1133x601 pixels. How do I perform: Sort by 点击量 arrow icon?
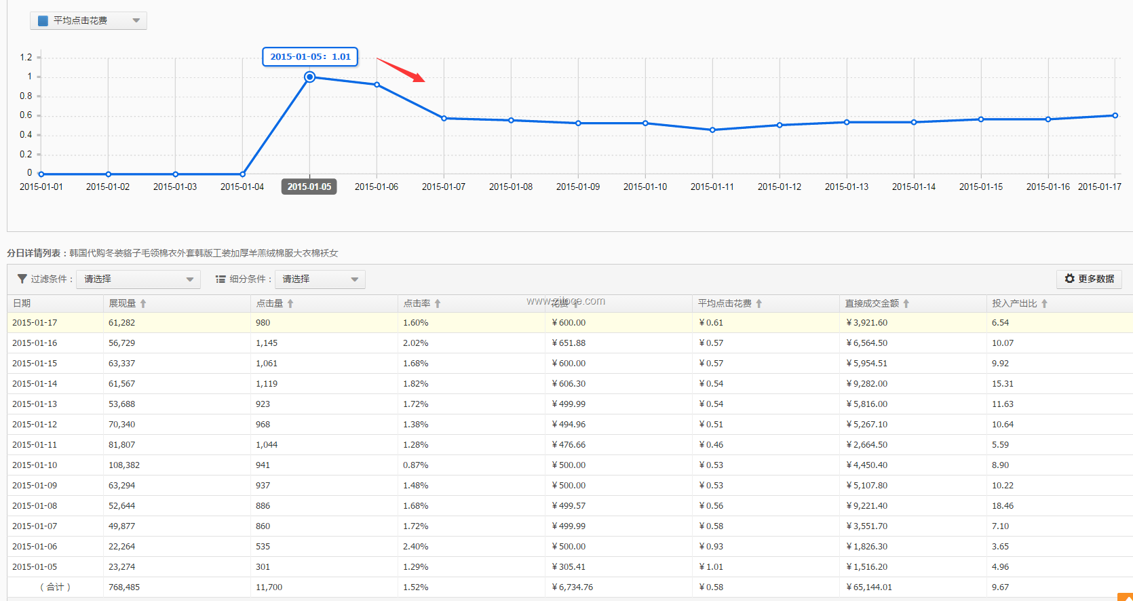tap(290, 304)
